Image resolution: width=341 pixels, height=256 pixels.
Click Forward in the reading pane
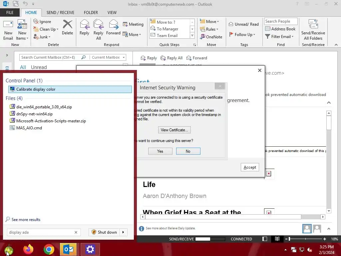pyautogui.click(x=196, y=58)
